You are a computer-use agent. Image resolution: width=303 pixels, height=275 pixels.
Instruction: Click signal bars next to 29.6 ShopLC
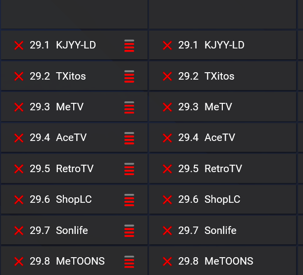pyautogui.click(x=129, y=200)
